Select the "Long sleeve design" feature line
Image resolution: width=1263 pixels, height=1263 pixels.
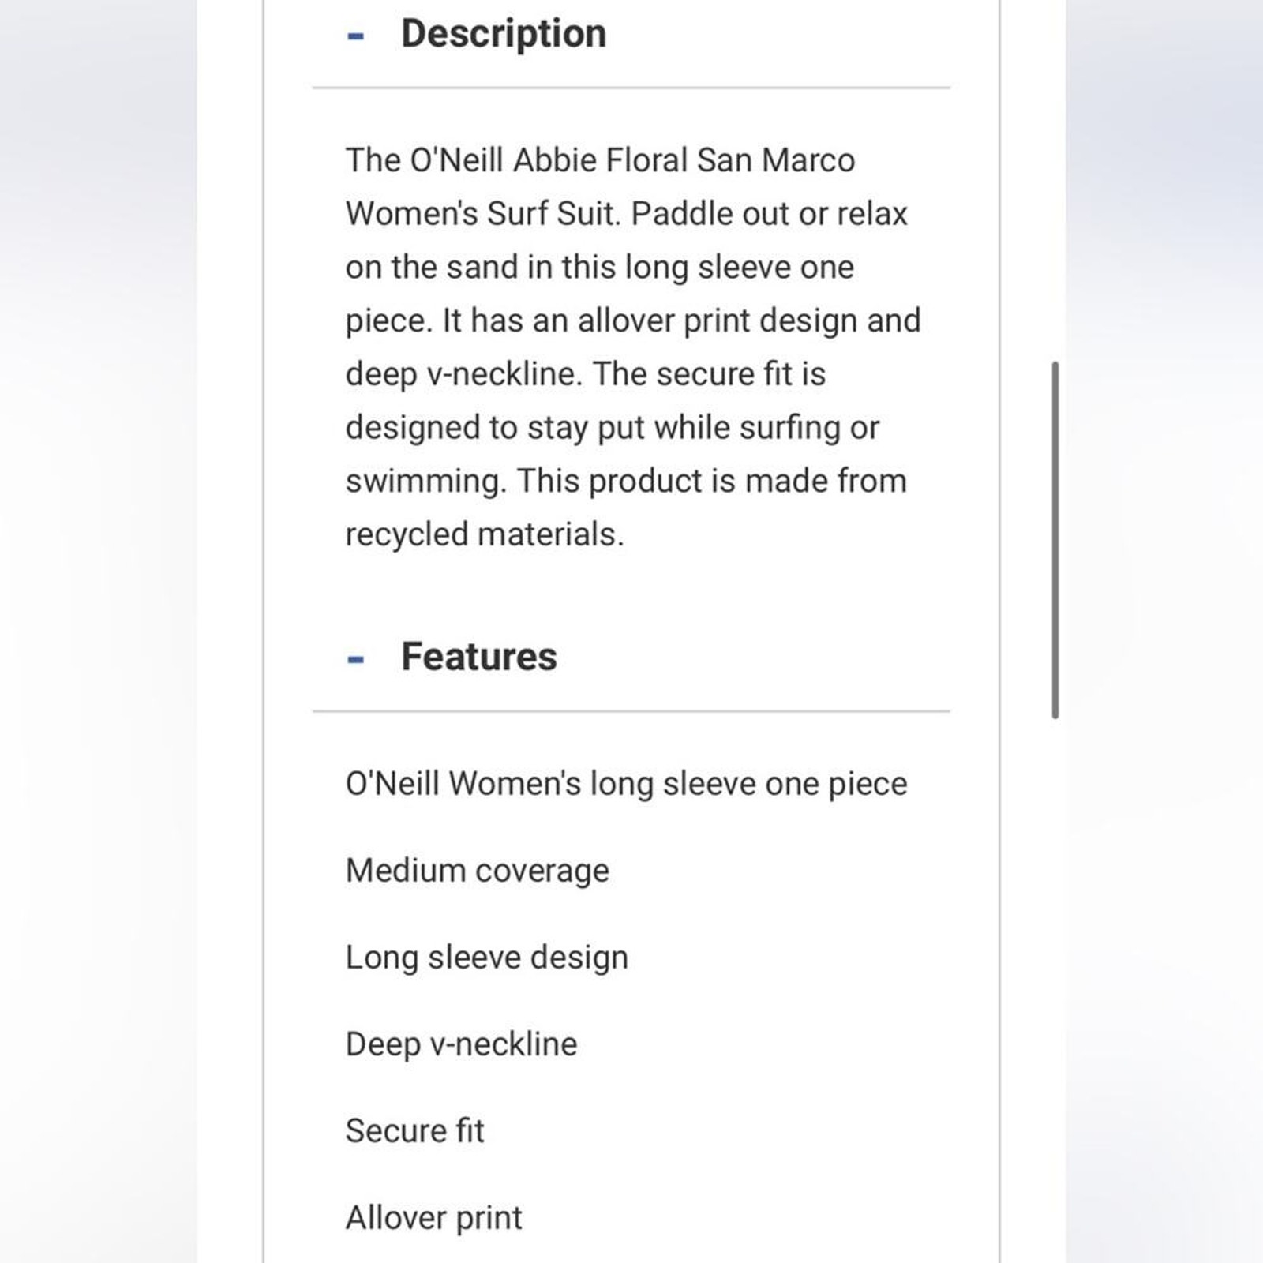487,958
